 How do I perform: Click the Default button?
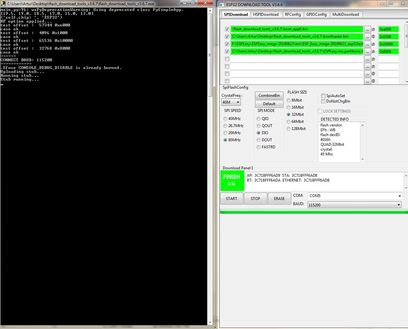click(x=269, y=104)
